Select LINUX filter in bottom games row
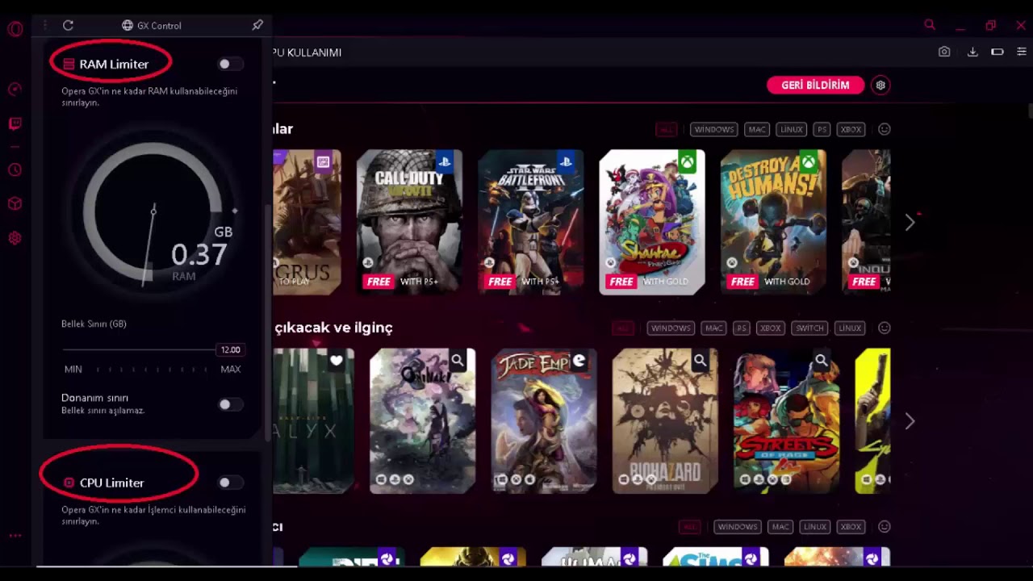The image size is (1033, 581). pos(815,527)
